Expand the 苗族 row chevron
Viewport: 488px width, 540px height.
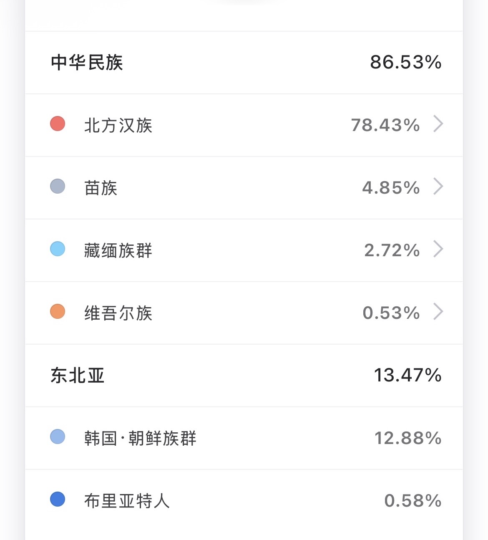coord(438,187)
